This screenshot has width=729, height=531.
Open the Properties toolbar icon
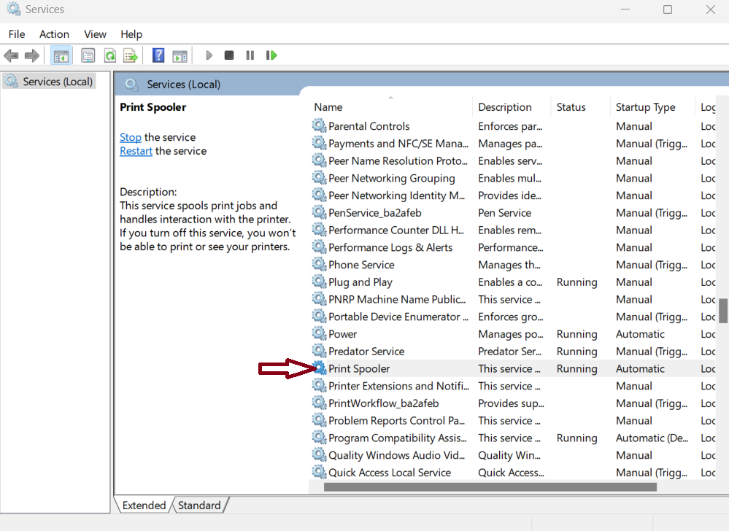pos(88,55)
